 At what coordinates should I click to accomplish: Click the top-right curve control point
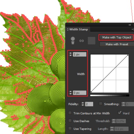(128, 55)
